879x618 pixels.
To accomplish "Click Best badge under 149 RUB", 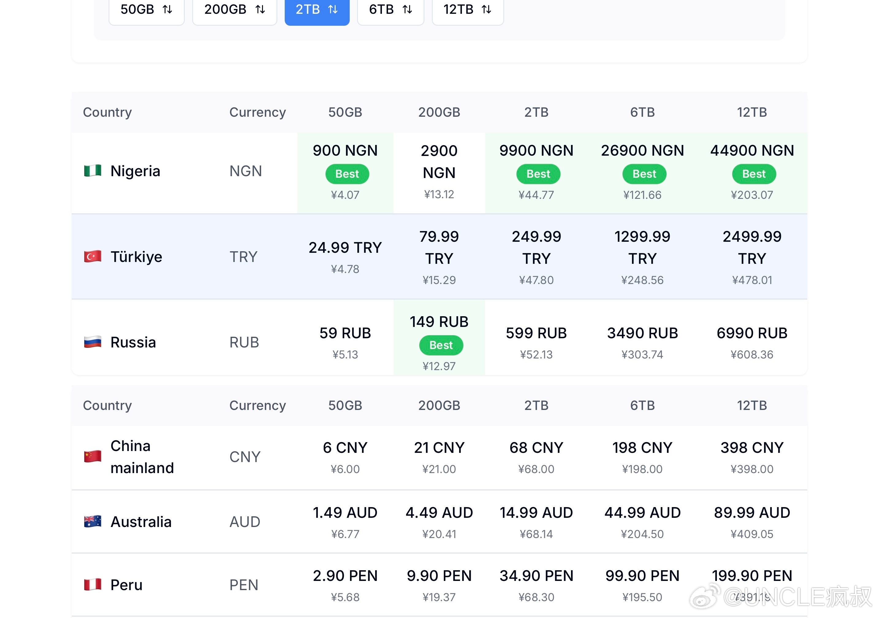I will pos(441,345).
